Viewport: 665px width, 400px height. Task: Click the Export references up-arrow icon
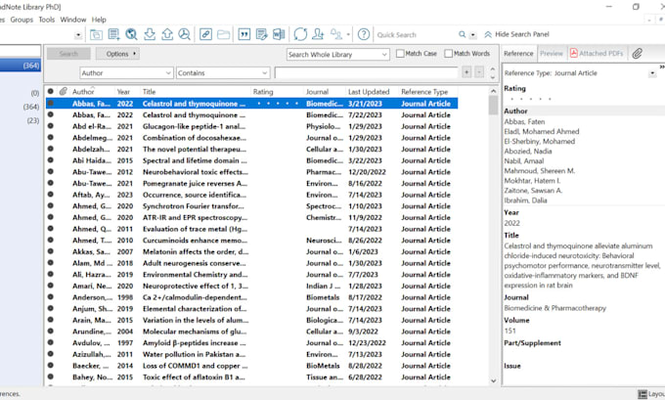click(167, 34)
